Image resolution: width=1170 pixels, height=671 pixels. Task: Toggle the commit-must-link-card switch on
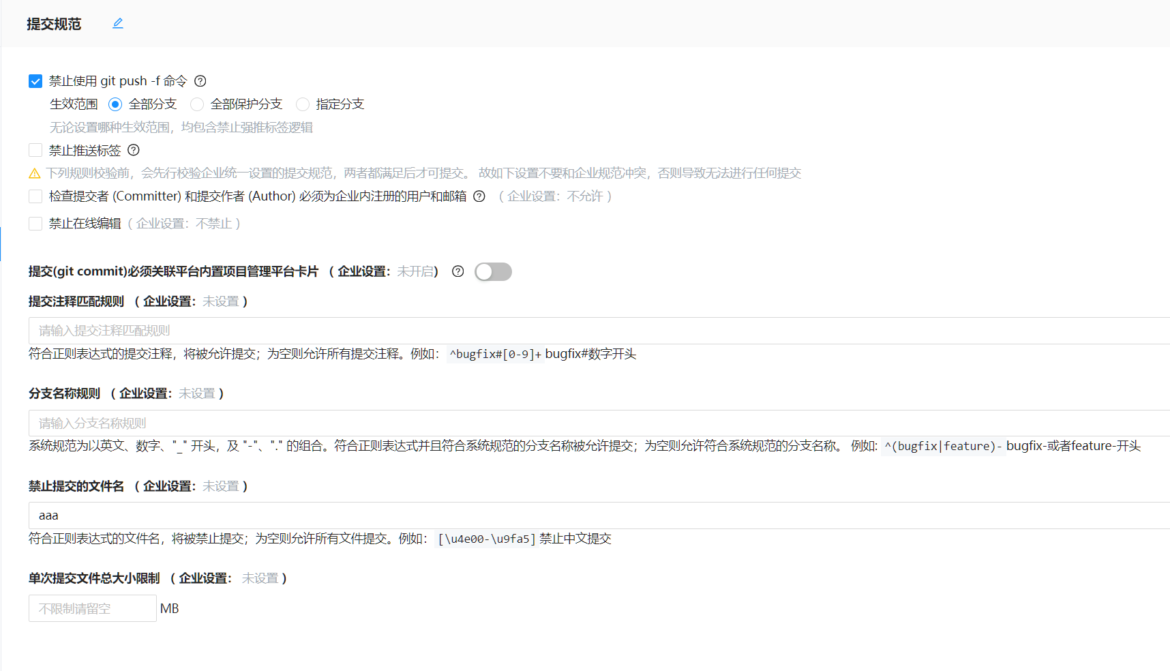493,271
